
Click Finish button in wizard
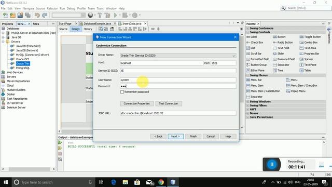point(193,136)
